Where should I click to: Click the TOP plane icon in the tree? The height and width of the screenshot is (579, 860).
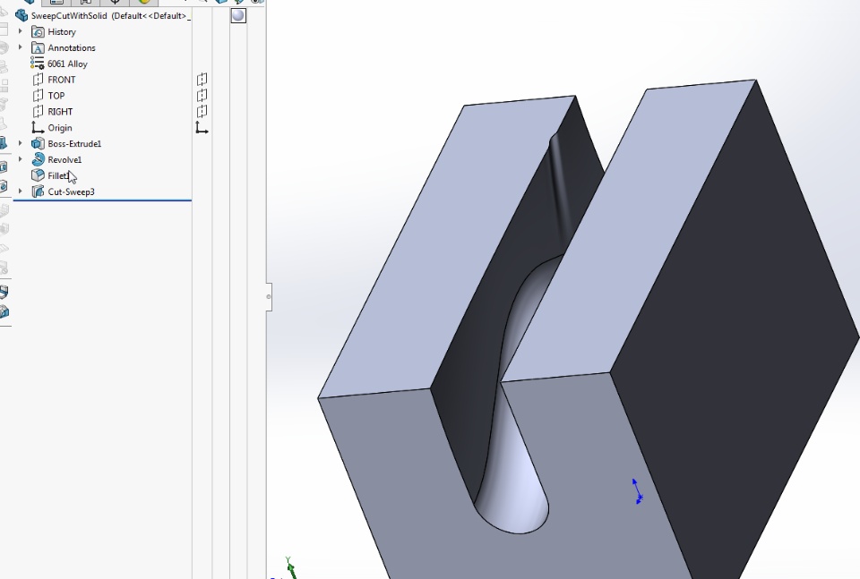click(x=38, y=96)
